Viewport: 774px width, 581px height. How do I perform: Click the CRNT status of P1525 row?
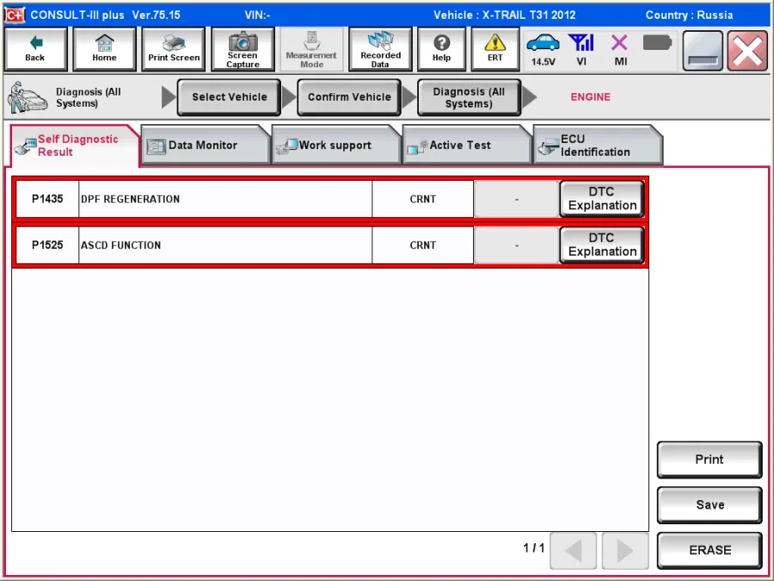(x=422, y=244)
